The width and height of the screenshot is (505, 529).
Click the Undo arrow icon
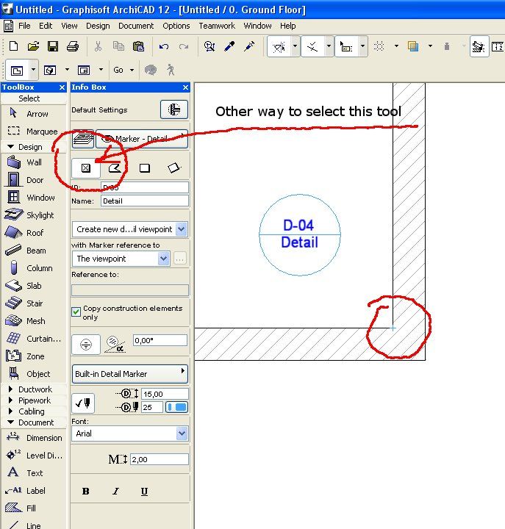[x=164, y=46]
